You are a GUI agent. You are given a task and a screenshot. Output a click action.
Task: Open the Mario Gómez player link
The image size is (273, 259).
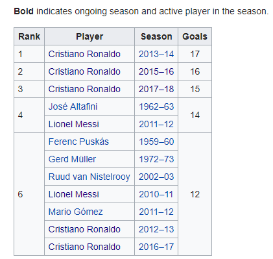75,212
